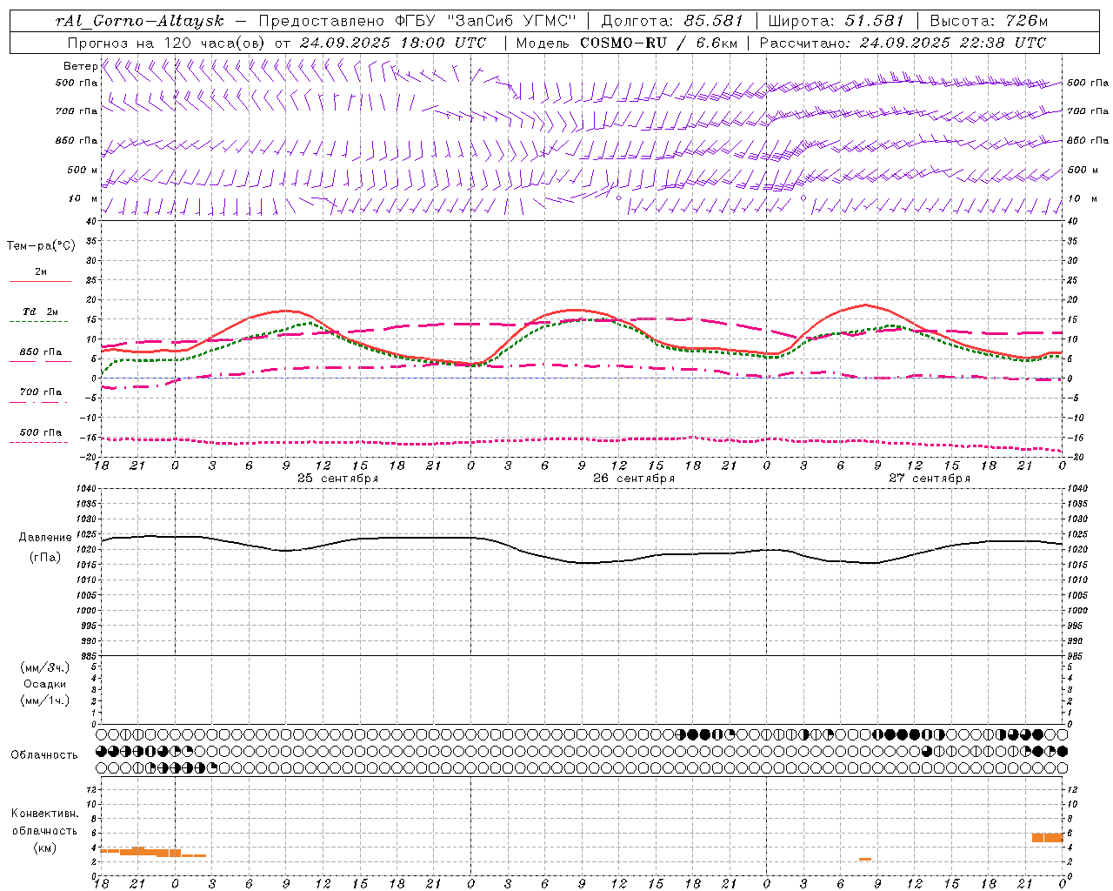The width and height of the screenshot is (1113, 891).
Task: Click the Ветер wind panel label
Action: click(80, 66)
